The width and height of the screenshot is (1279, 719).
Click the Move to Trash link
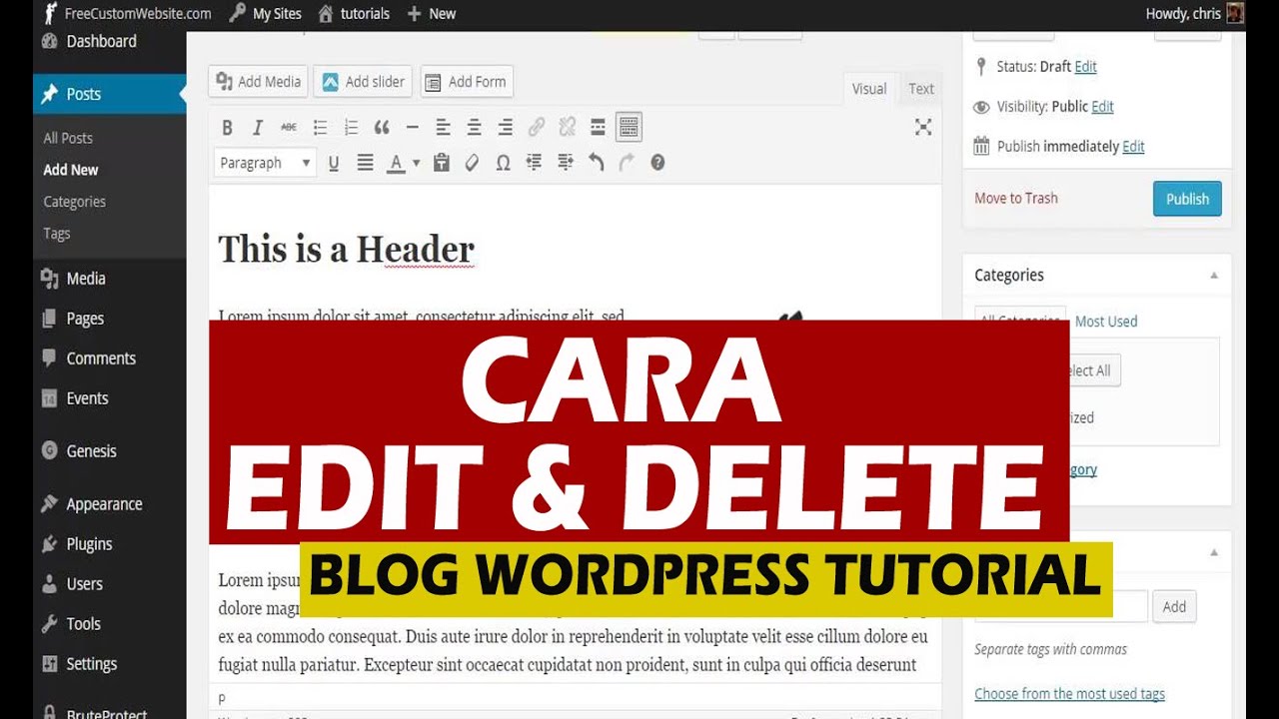[x=1015, y=198]
